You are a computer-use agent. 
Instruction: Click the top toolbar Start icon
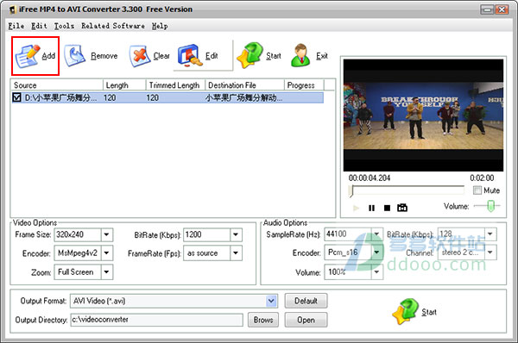pyautogui.click(x=250, y=55)
